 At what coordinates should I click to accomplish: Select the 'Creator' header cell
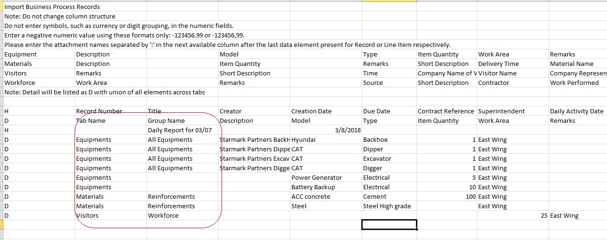tap(254, 111)
